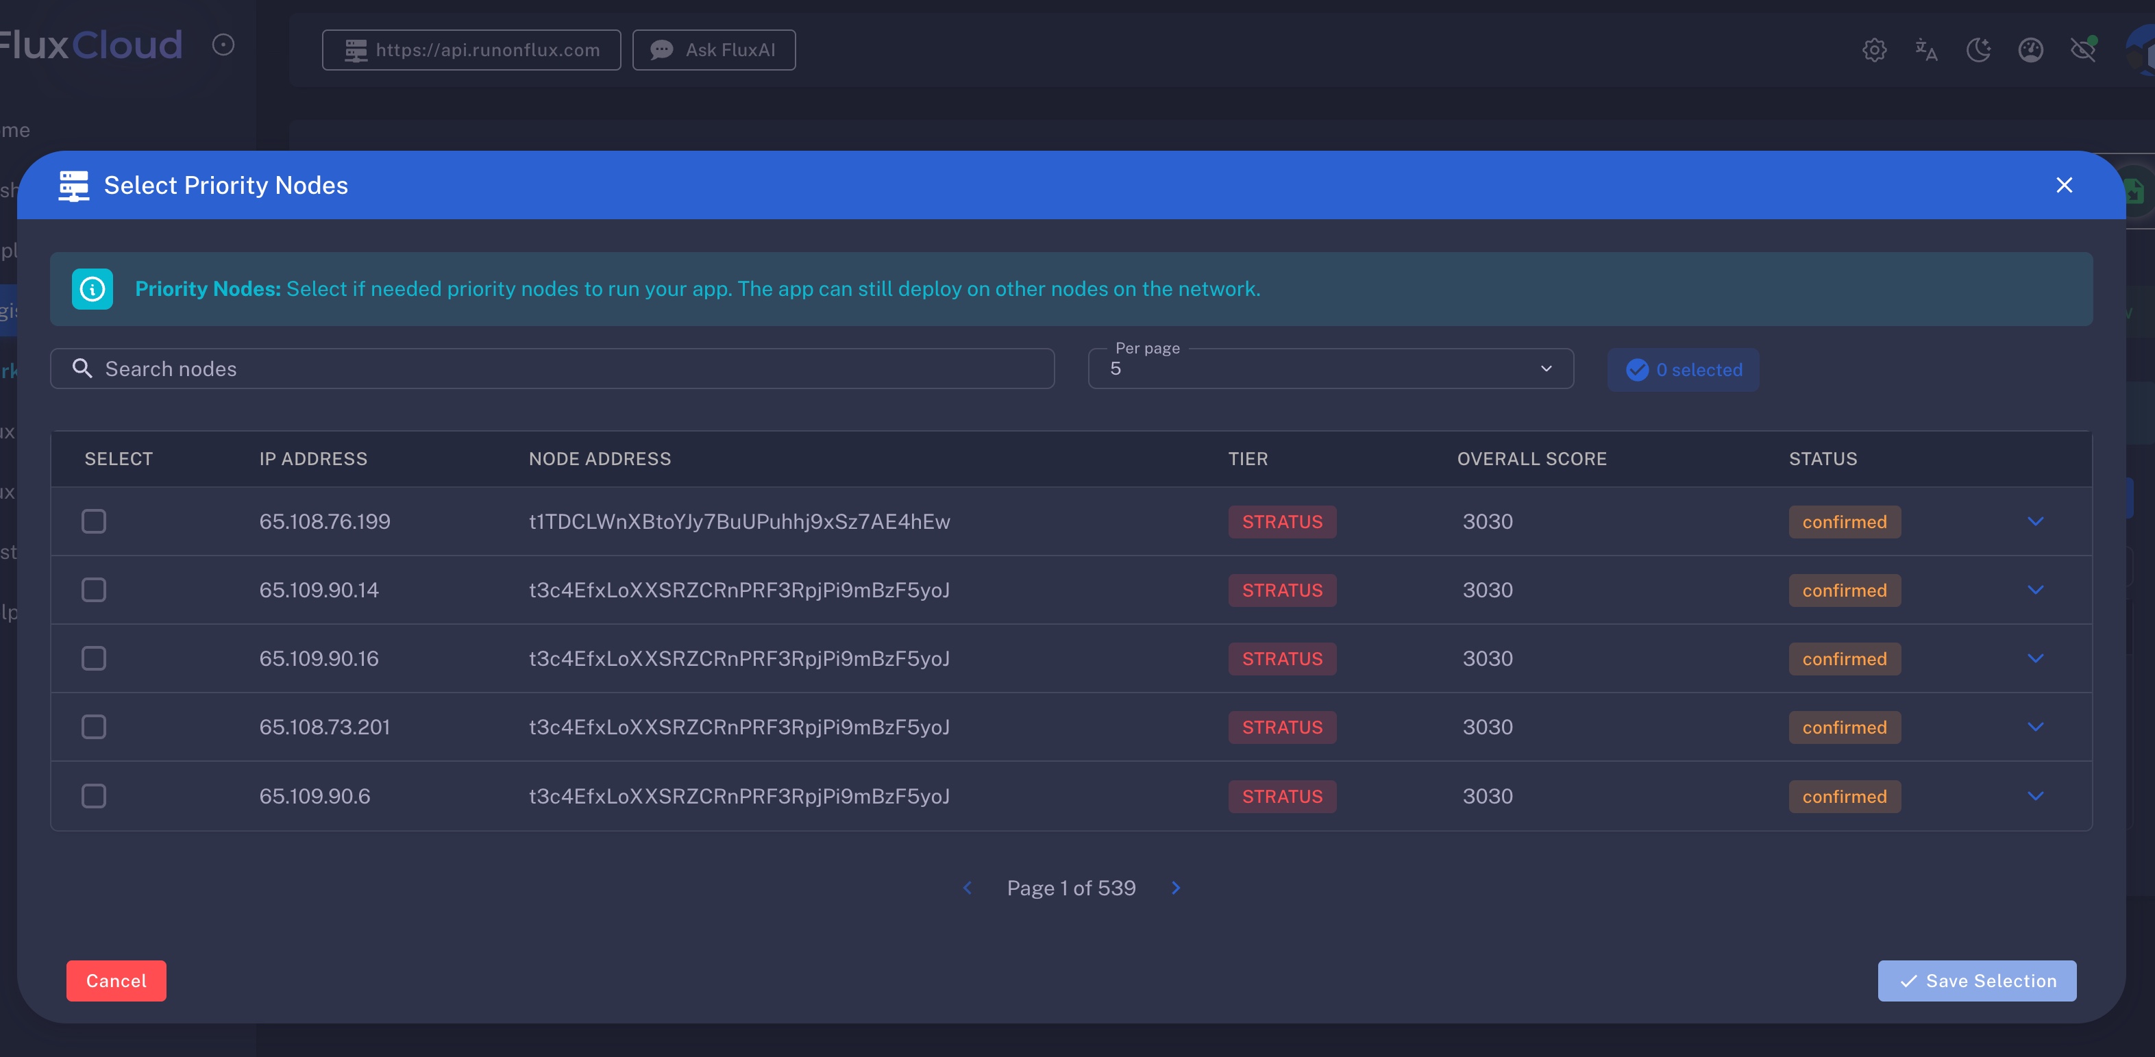Screen dimensions: 2155x1057
Task: Click the OVERALL SCORE column header
Action: pos(1531,459)
